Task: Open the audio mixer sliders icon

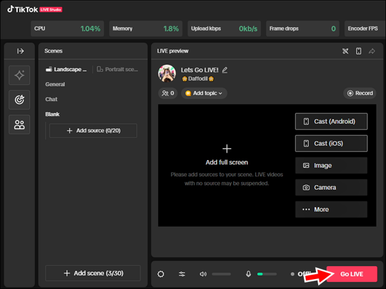Action: pyautogui.click(x=182, y=274)
